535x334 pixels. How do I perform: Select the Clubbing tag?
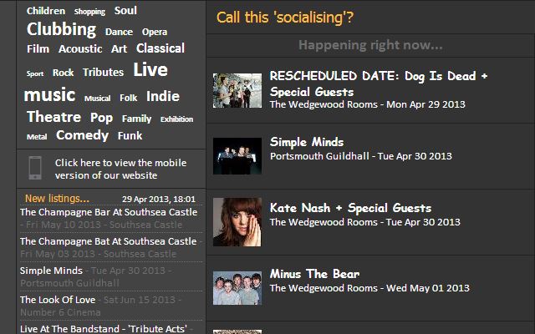(x=61, y=30)
